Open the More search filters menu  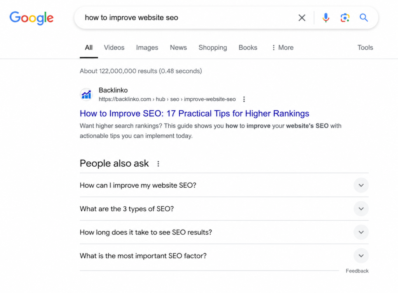click(x=283, y=47)
